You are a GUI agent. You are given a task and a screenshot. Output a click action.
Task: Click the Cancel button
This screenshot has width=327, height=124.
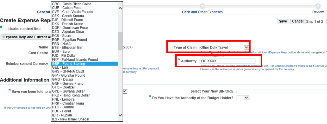point(297,21)
